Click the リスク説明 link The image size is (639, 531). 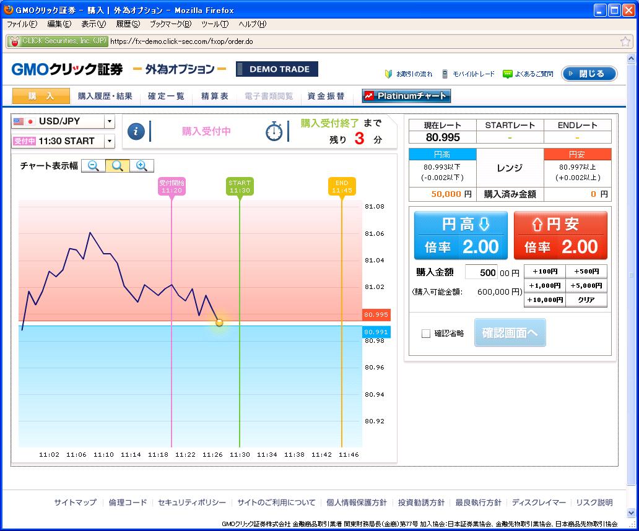594,503
